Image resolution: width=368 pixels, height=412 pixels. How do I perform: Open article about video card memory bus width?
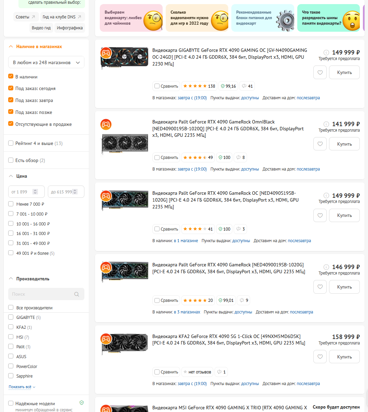tap(328, 18)
